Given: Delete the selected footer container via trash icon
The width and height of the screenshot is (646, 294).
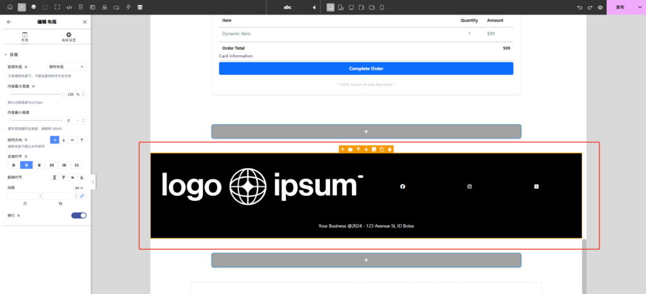Looking at the screenshot, I should (390, 149).
